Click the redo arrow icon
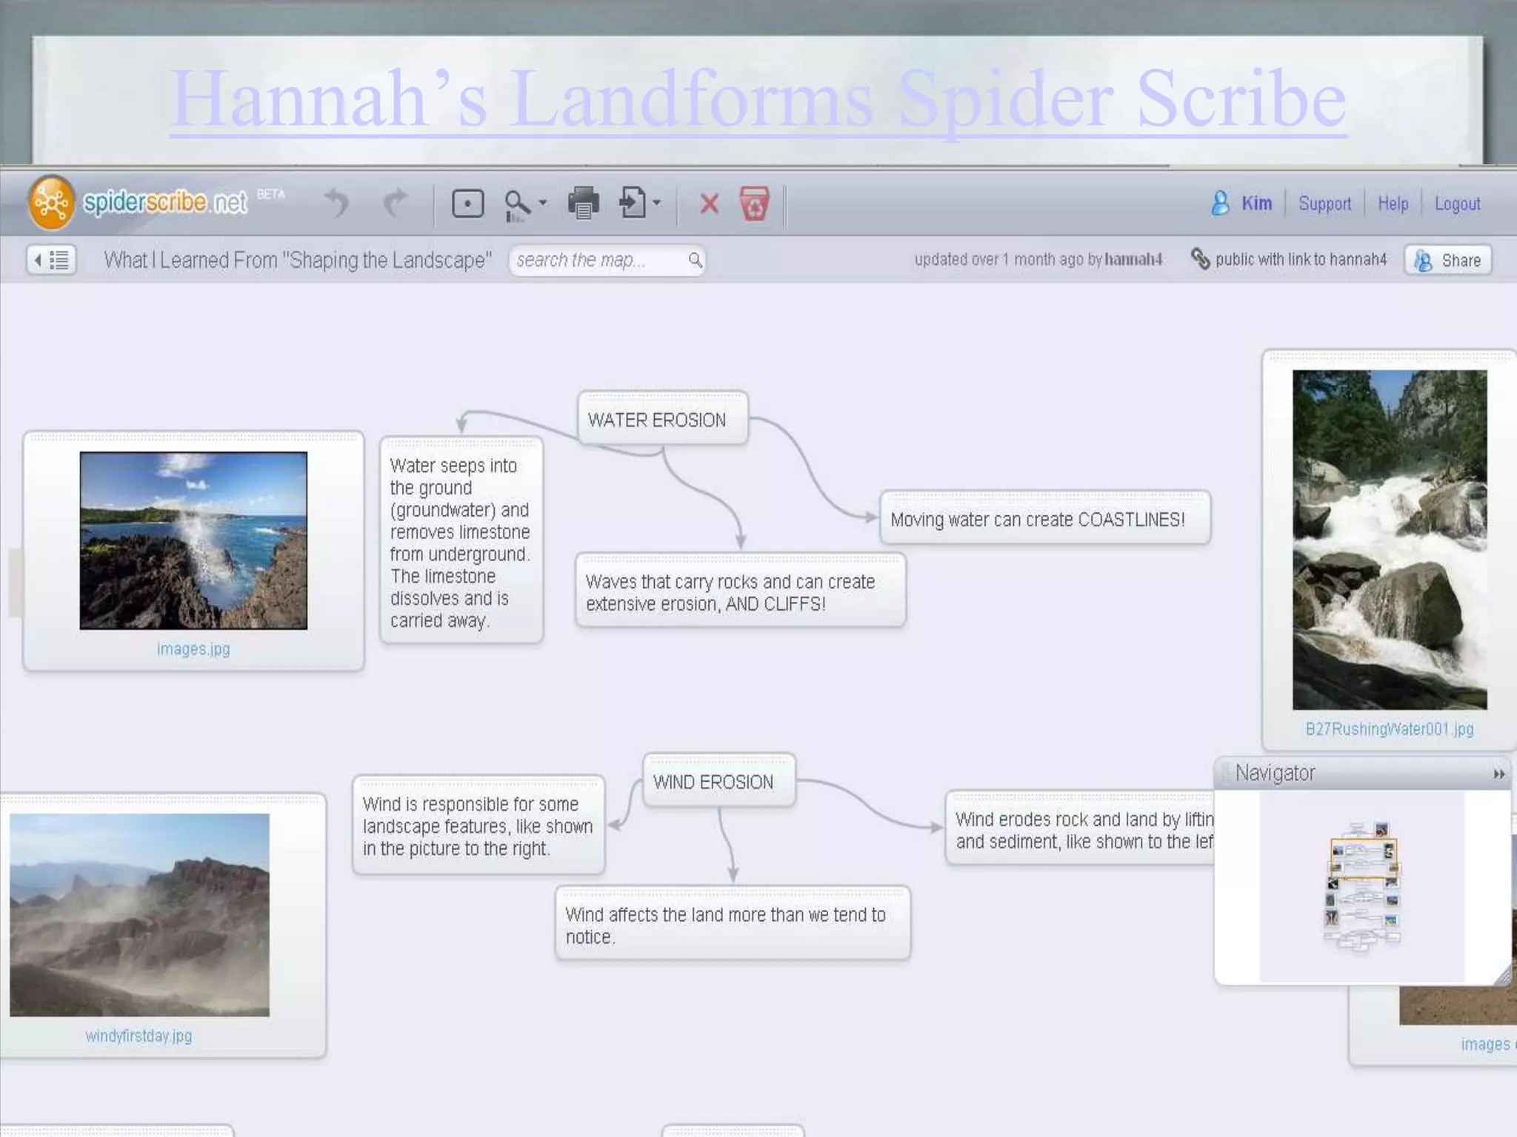Image resolution: width=1517 pixels, height=1137 pixels. tap(396, 203)
